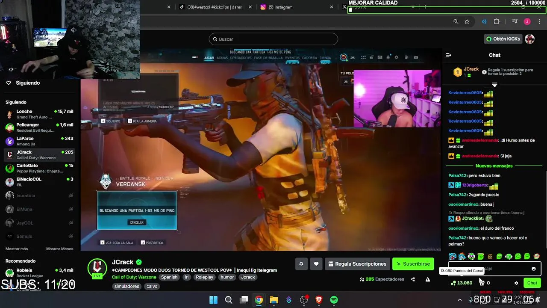Click the green Suscribirse button
This screenshot has width=547, height=308.
[413, 264]
